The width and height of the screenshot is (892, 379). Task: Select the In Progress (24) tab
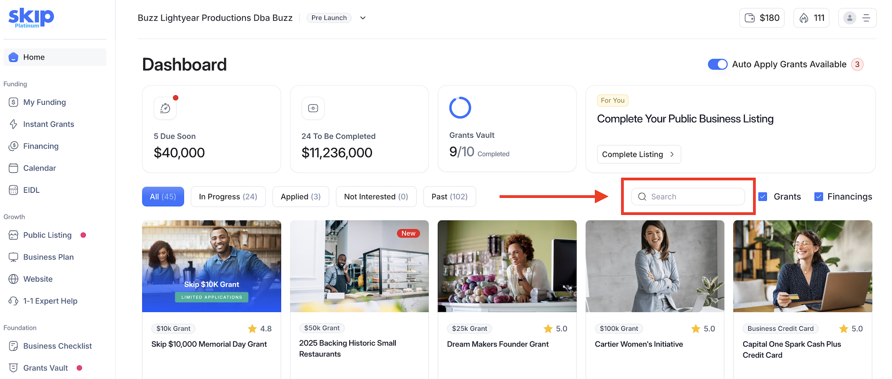pos(228,197)
